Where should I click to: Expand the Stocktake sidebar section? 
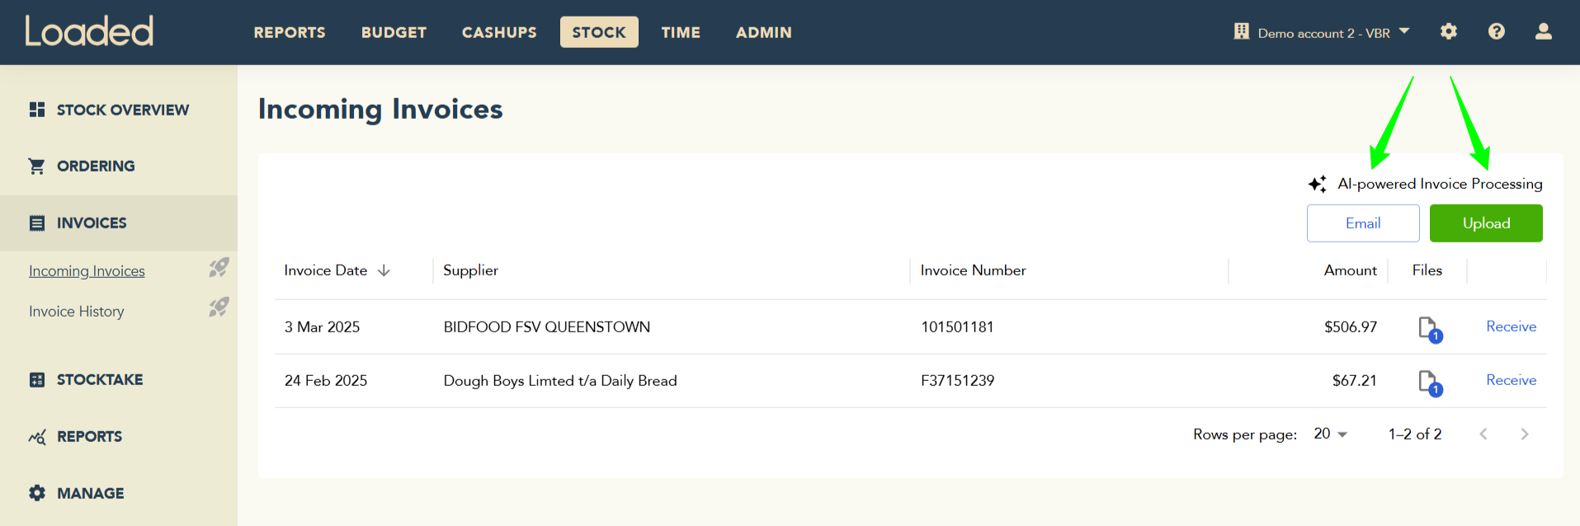[99, 379]
